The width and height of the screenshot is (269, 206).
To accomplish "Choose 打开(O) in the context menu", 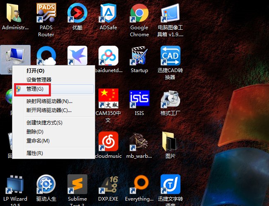I will click(x=54, y=70).
